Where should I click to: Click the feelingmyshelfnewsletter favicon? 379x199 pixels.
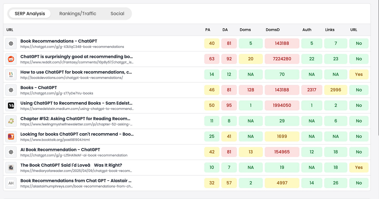[x=11, y=121]
